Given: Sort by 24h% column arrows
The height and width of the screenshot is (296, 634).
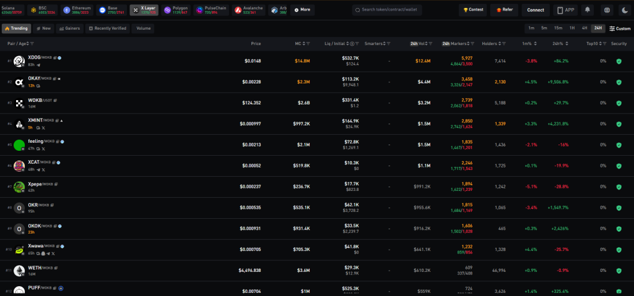Looking at the screenshot, I should point(567,44).
